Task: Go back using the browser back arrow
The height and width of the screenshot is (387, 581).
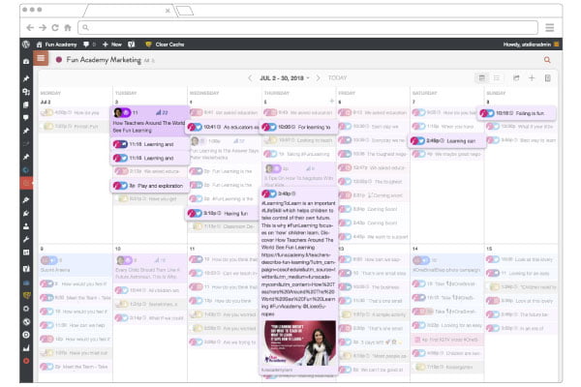Action: pyautogui.click(x=30, y=27)
